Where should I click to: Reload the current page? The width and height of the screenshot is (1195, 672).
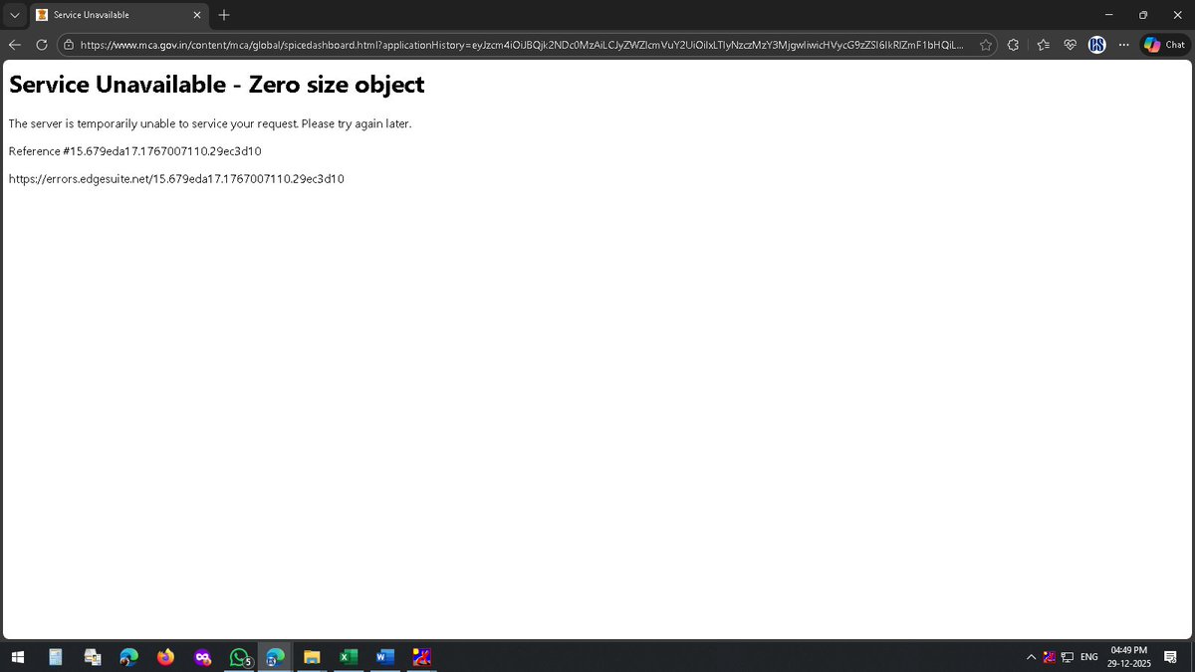pos(42,45)
